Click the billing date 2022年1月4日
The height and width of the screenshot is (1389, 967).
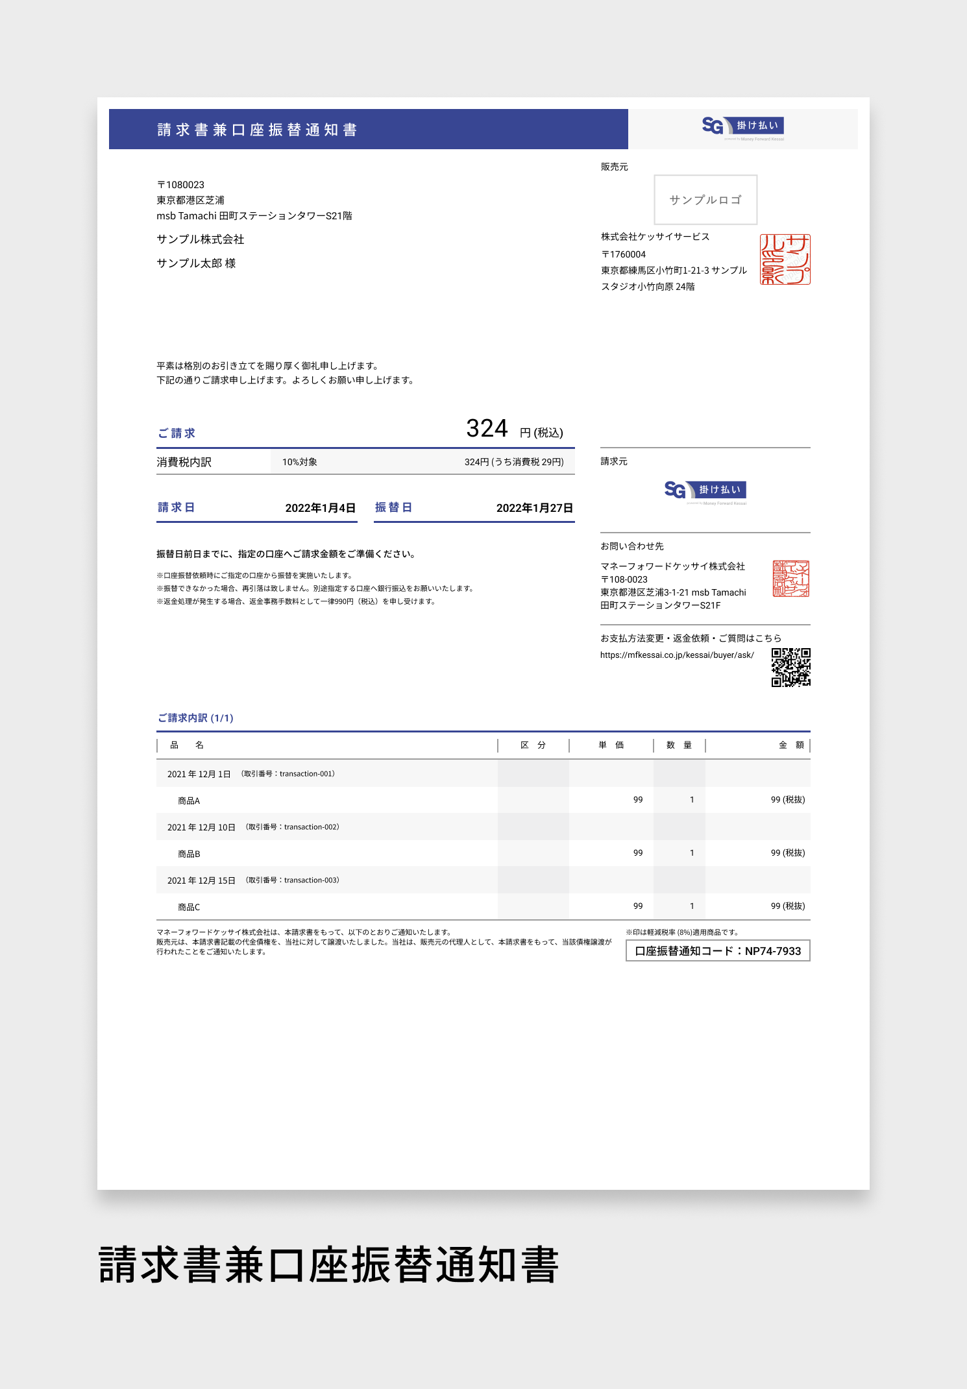321,508
